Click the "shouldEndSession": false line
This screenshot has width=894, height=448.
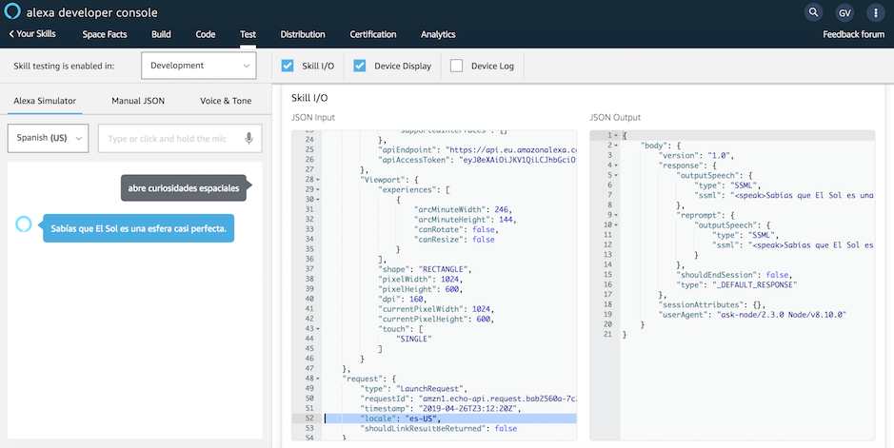tap(733, 275)
